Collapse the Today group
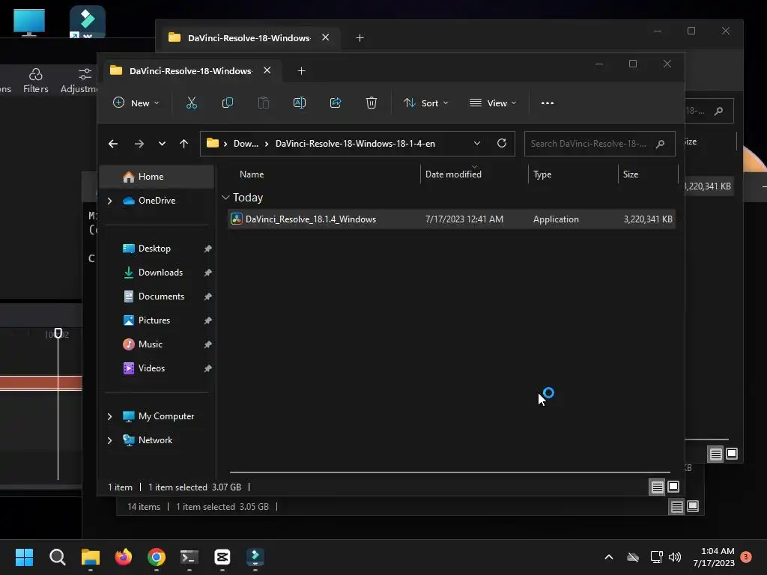The height and width of the screenshot is (575, 767). pos(225,198)
